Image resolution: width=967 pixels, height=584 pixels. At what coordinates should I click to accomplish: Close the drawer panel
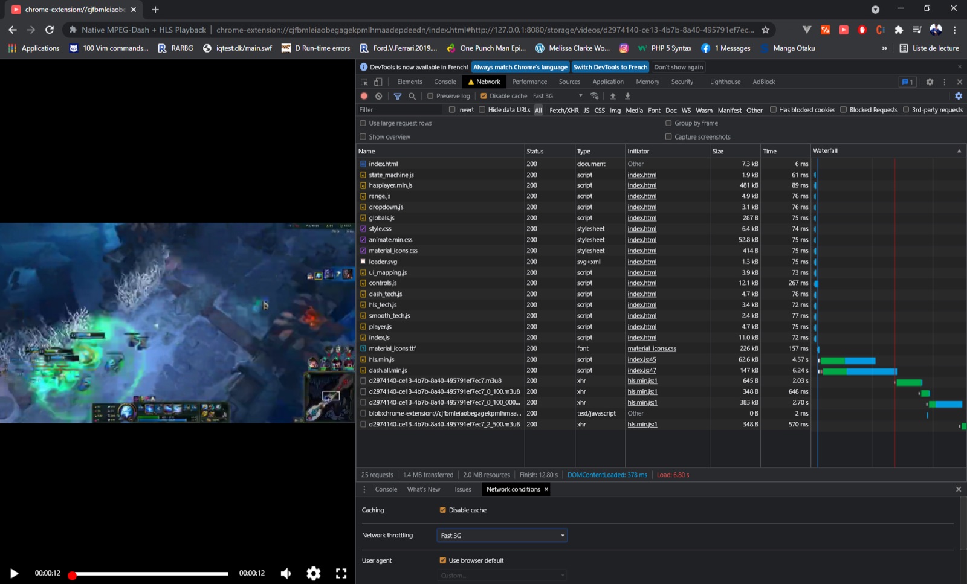click(x=959, y=489)
